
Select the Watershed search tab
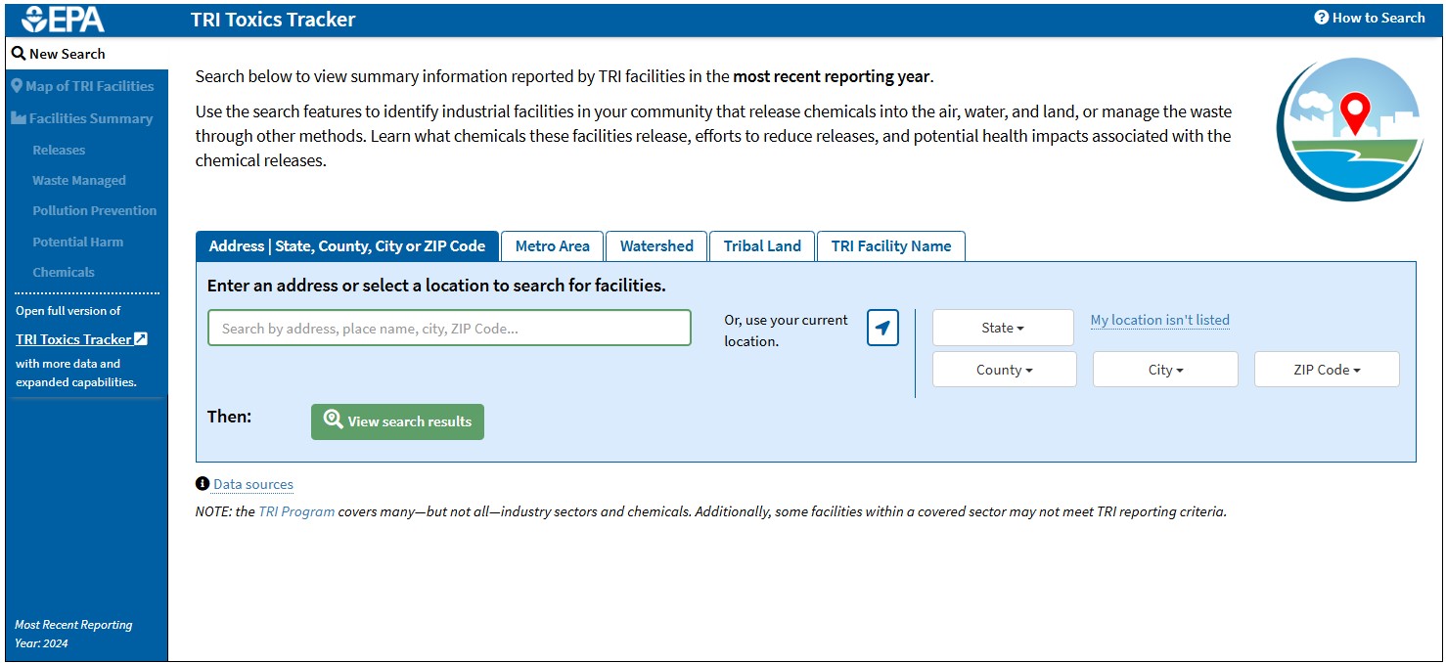[x=655, y=245]
